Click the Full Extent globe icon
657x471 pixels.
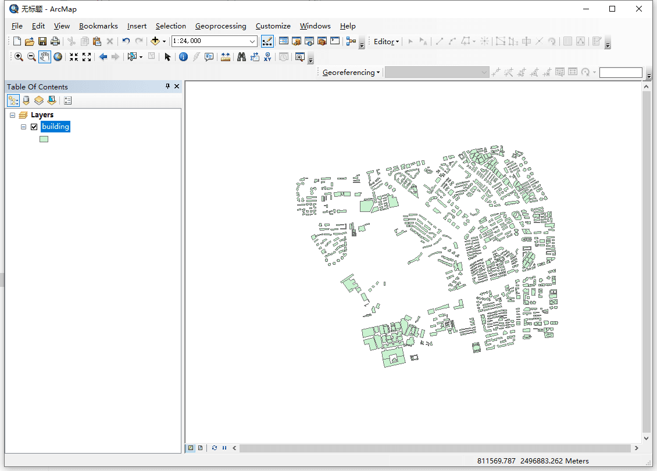click(58, 57)
